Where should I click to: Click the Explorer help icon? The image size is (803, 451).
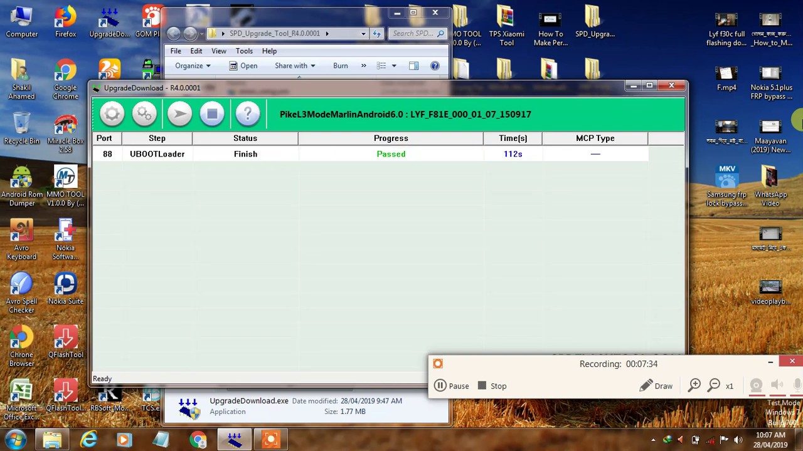click(435, 66)
